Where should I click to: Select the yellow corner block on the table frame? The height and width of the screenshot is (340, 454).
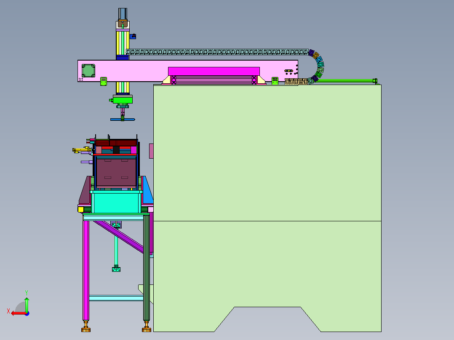coord(81,209)
